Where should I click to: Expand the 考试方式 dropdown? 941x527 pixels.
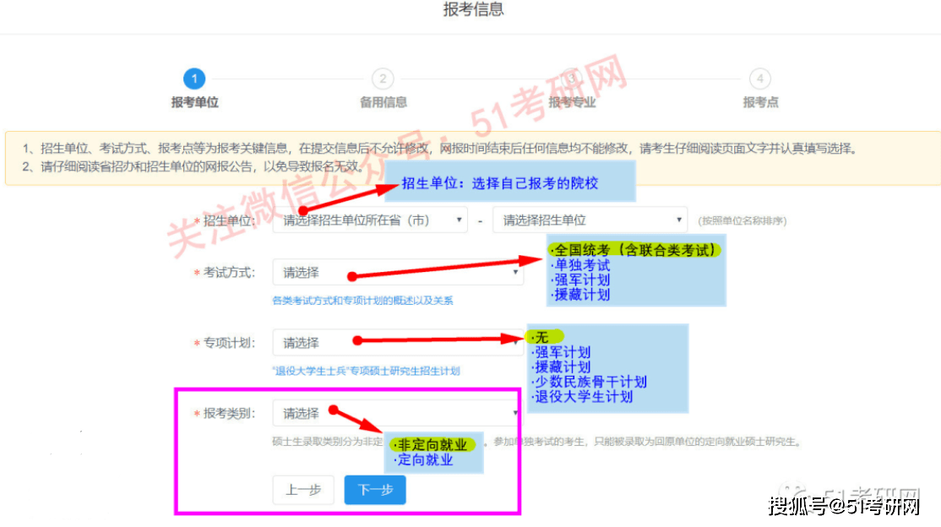click(x=398, y=273)
